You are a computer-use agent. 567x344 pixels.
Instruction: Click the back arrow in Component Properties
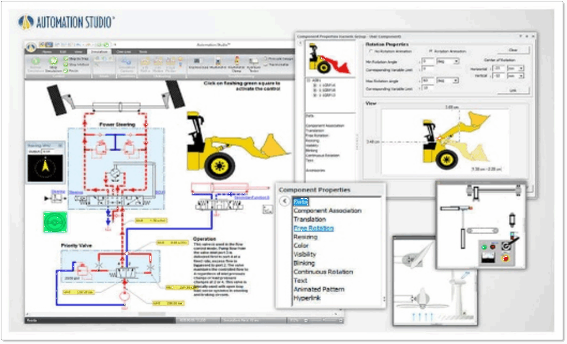(284, 202)
